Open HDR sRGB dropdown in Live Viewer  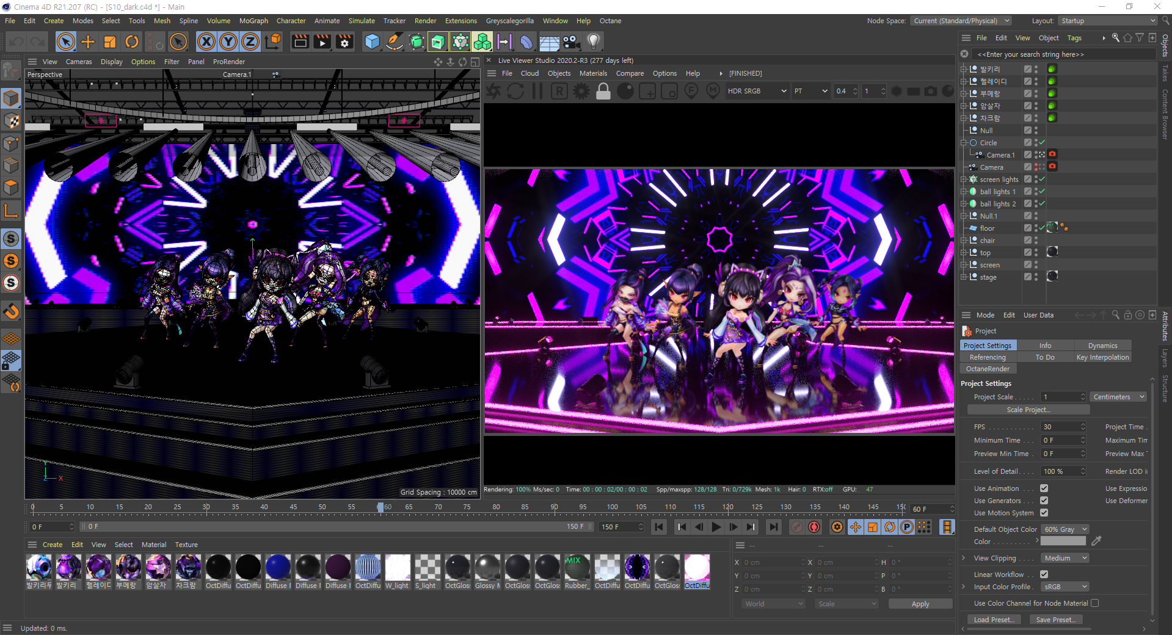[757, 91]
